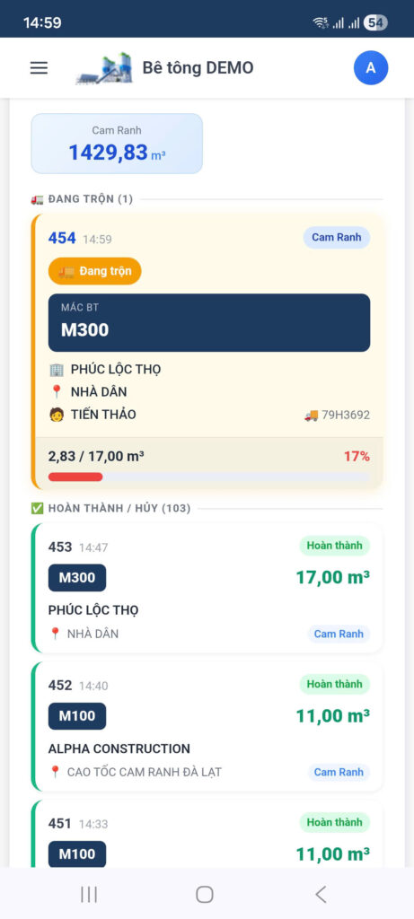Tap the M100 grade chip on order 452
The image size is (414, 919).
tap(77, 716)
